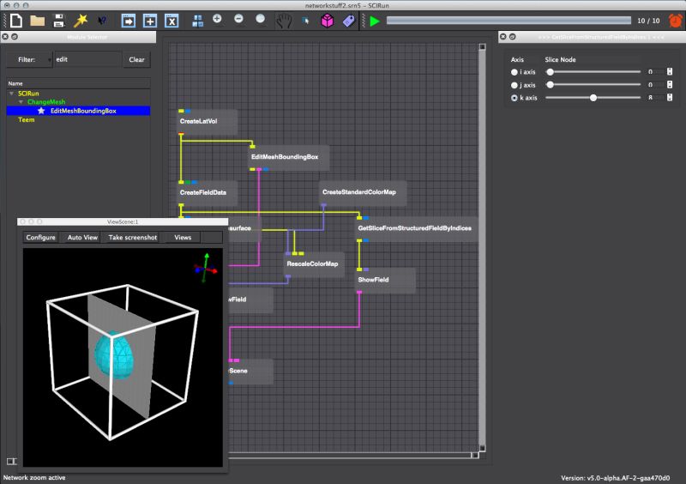The height and width of the screenshot is (484, 686).
Task: Step the i axis spinner value
Action: pyautogui.click(x=670, y=72)
